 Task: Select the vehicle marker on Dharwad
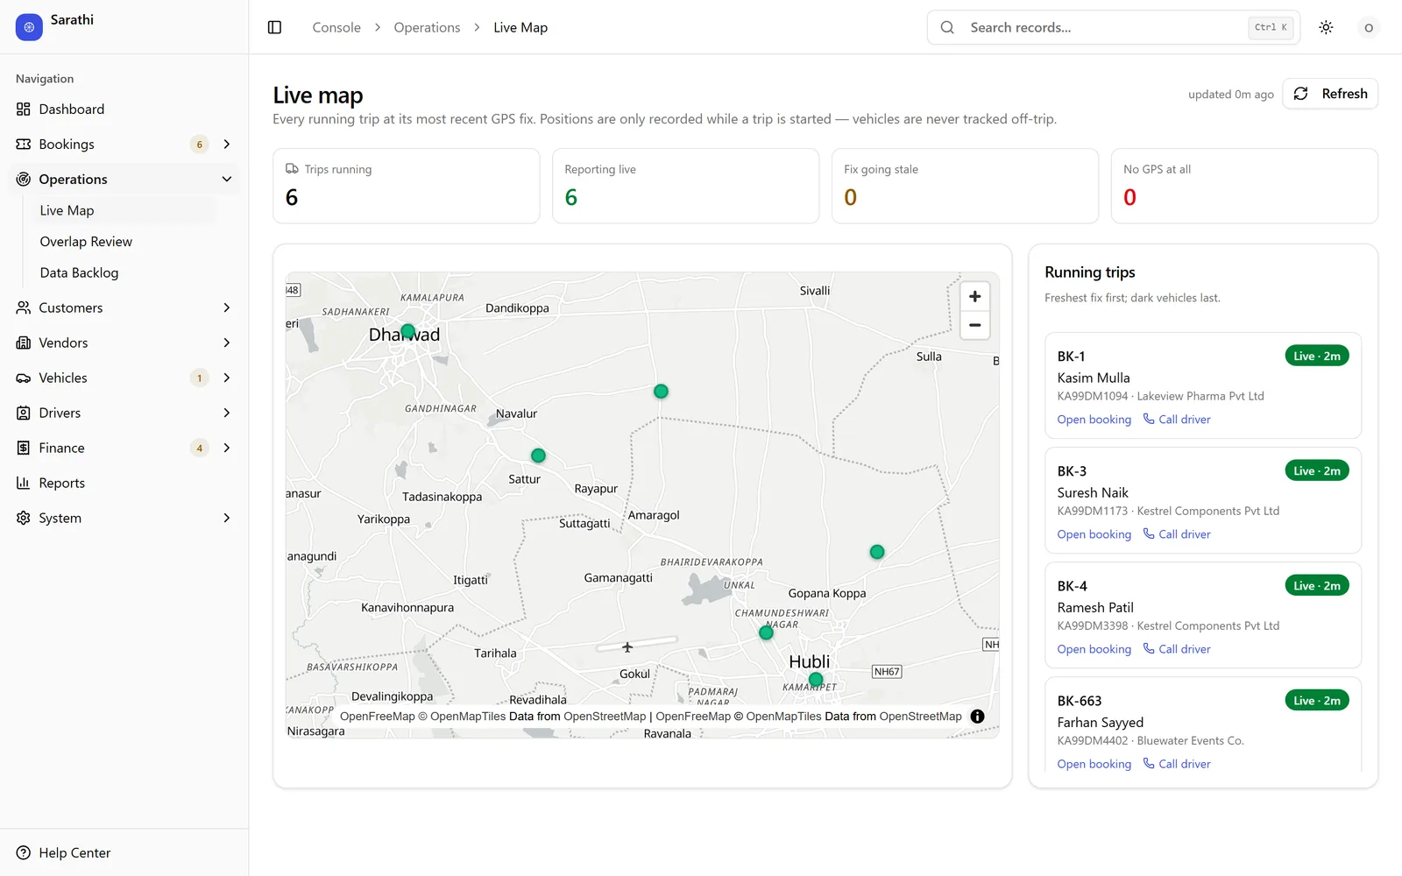(407, 331)
